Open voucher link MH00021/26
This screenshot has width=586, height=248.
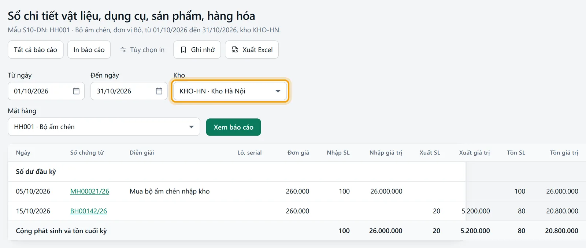click(x=90, y=191)
